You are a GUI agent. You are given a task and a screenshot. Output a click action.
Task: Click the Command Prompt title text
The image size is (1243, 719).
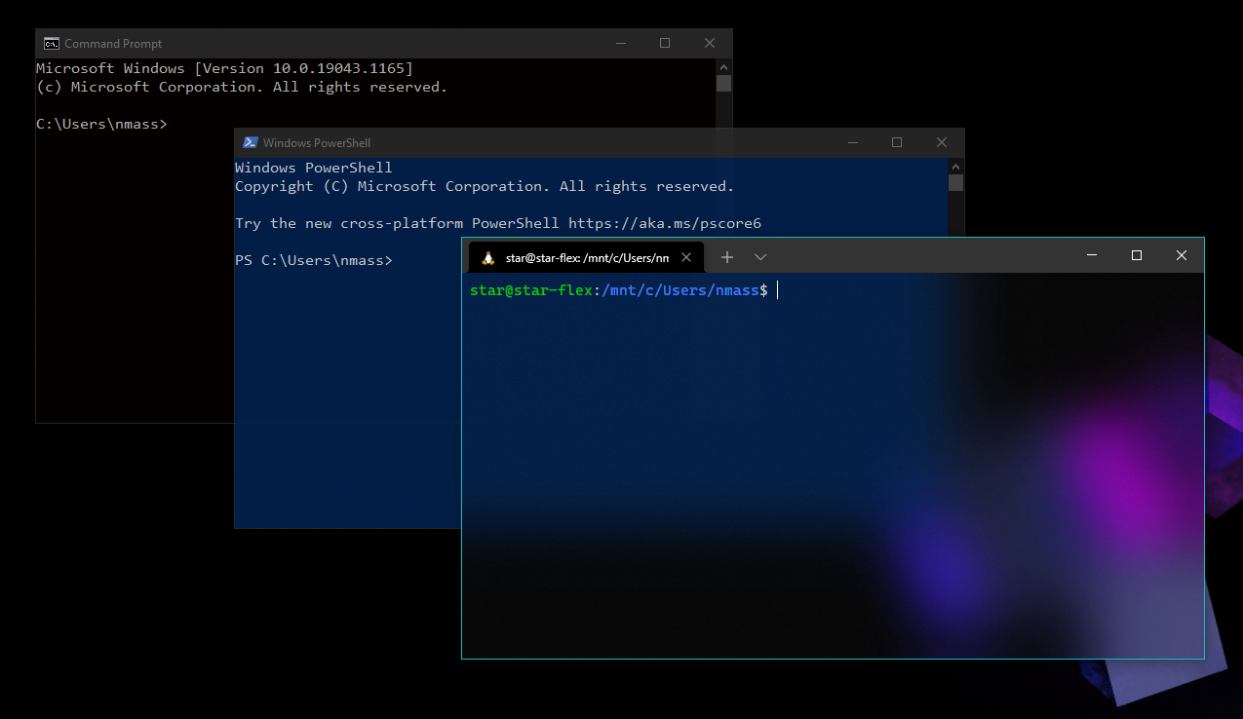(x=113, y=43)
